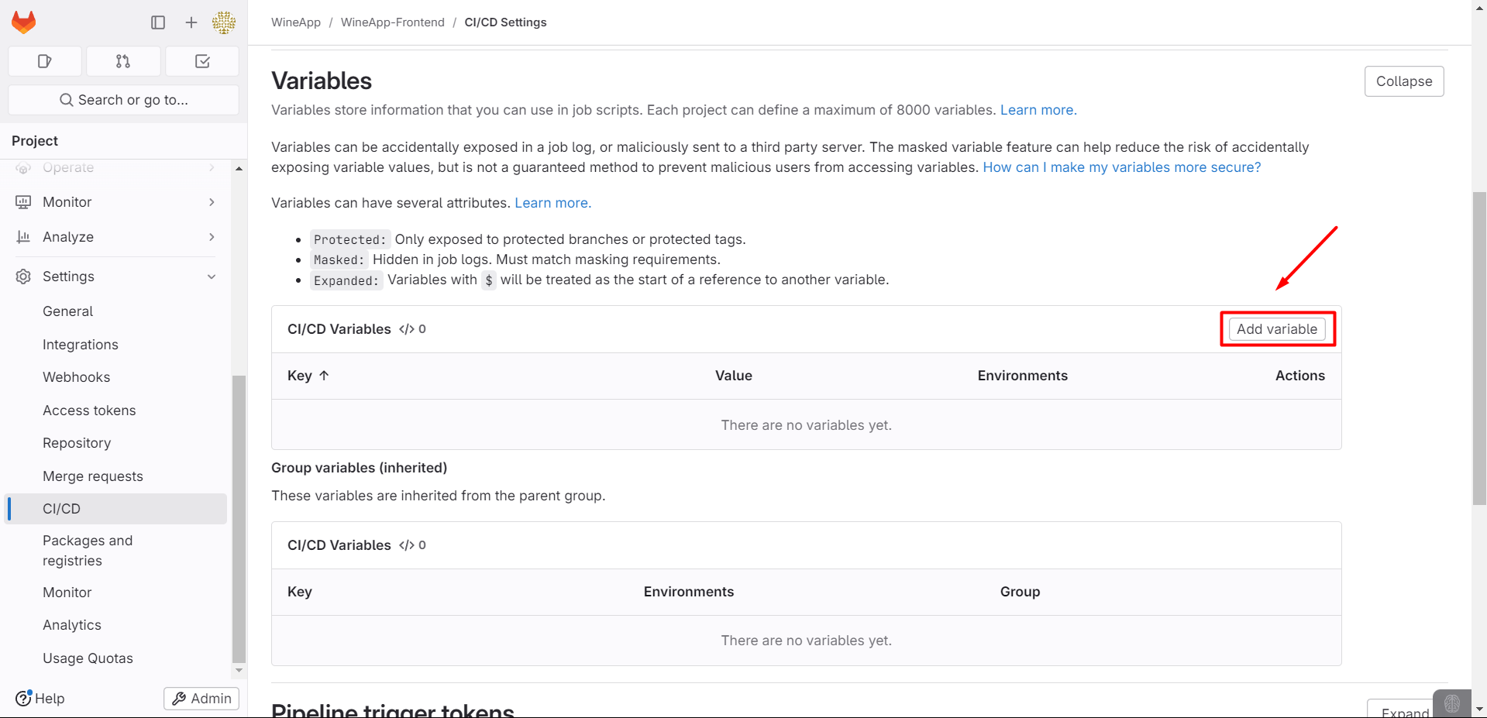The image size is (1487, 718).
Task: Open the create new plus menu
Action: [191, 22]
